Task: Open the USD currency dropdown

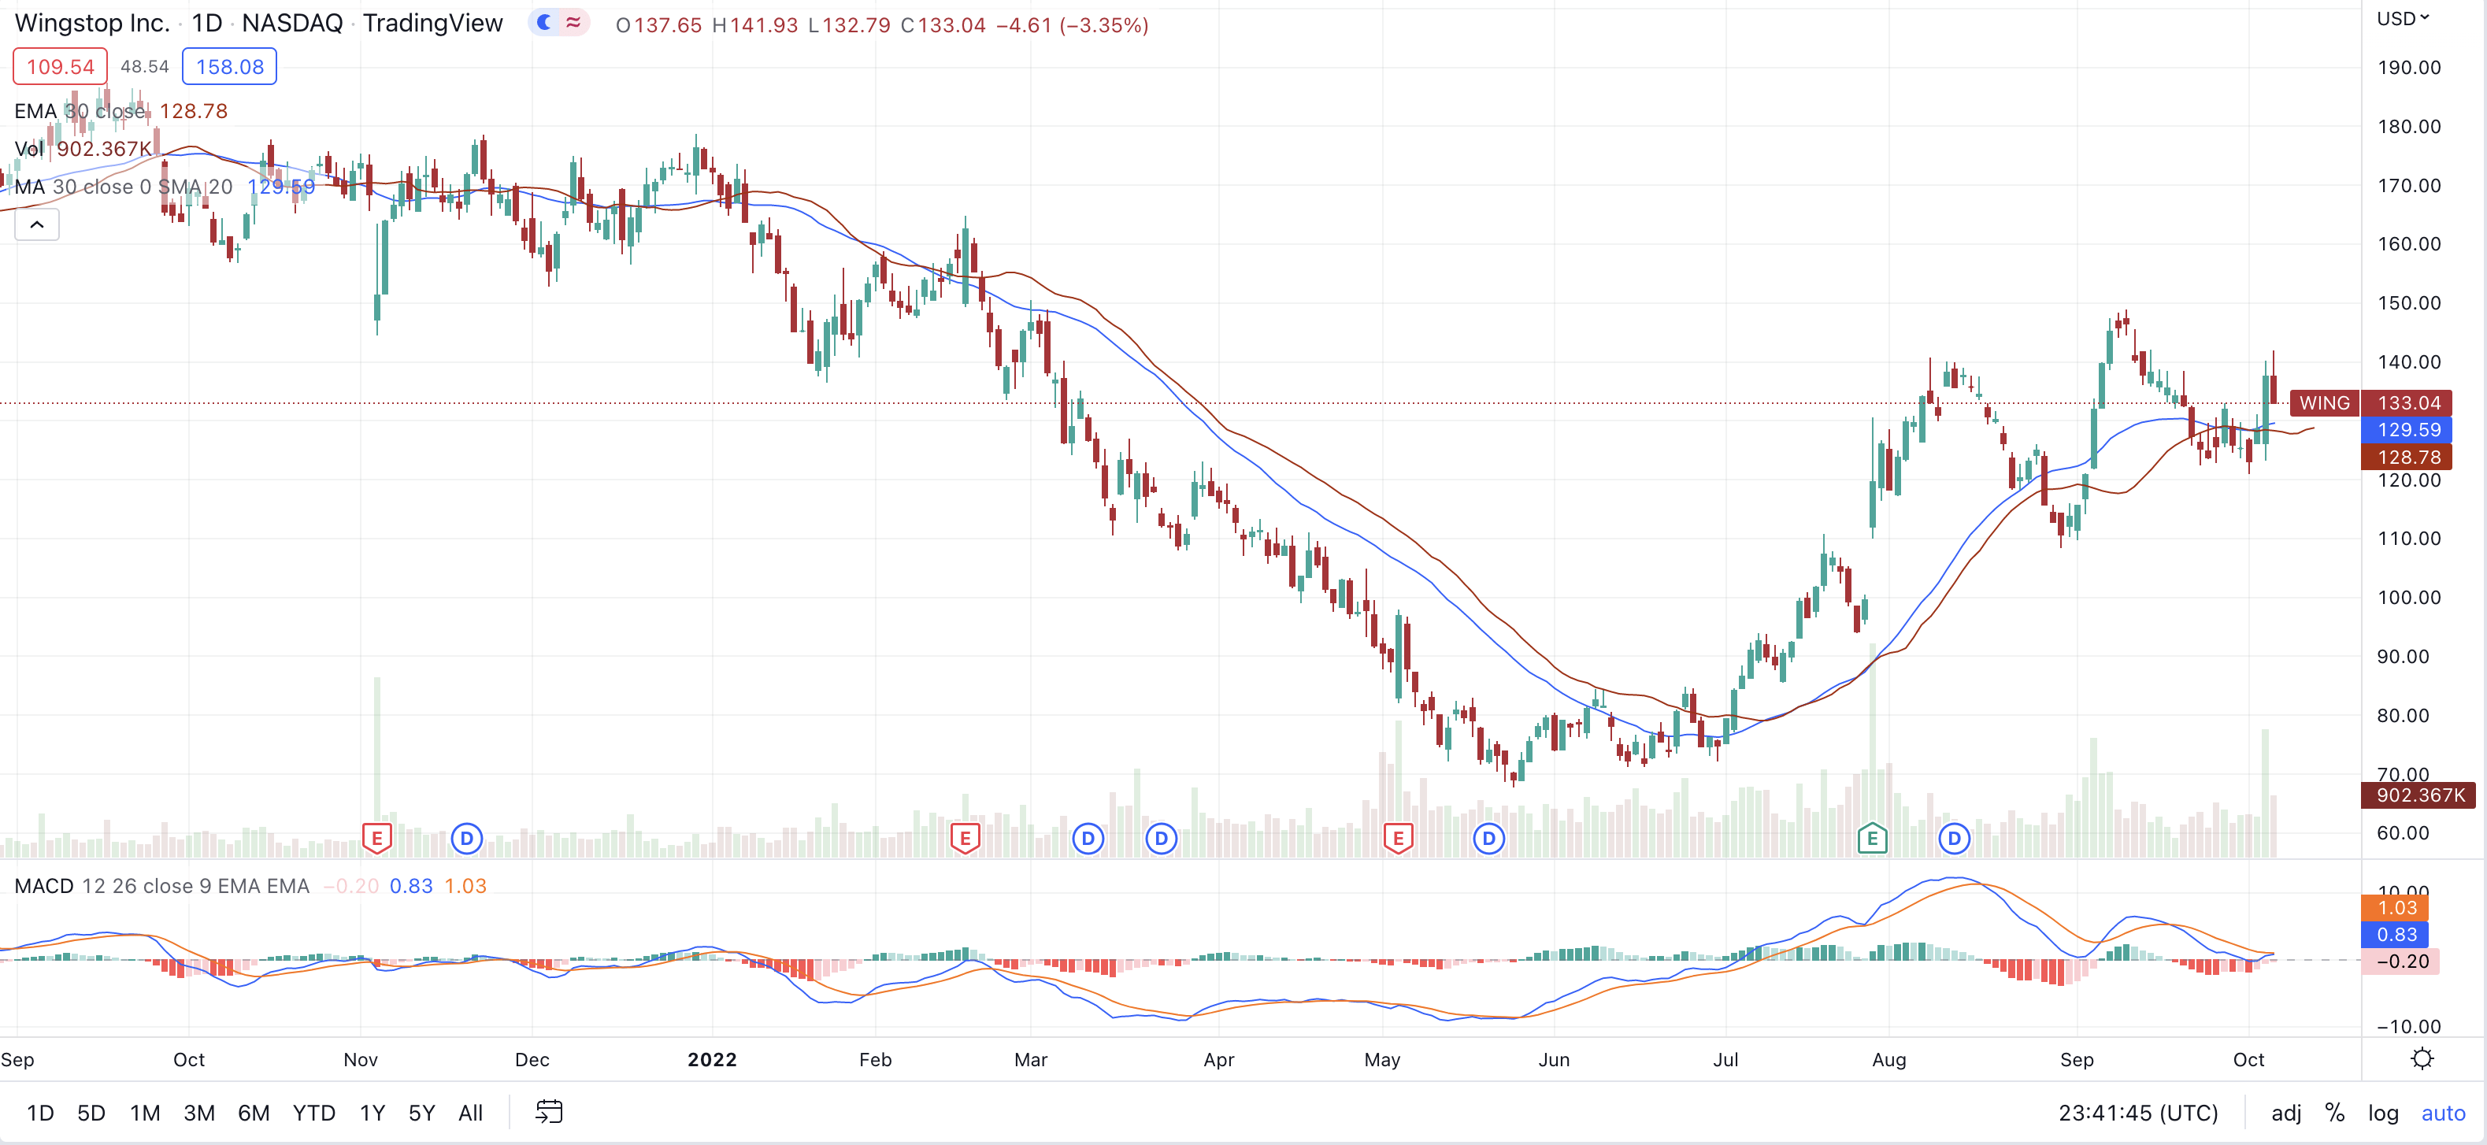Action: (x=2402, y=20)
